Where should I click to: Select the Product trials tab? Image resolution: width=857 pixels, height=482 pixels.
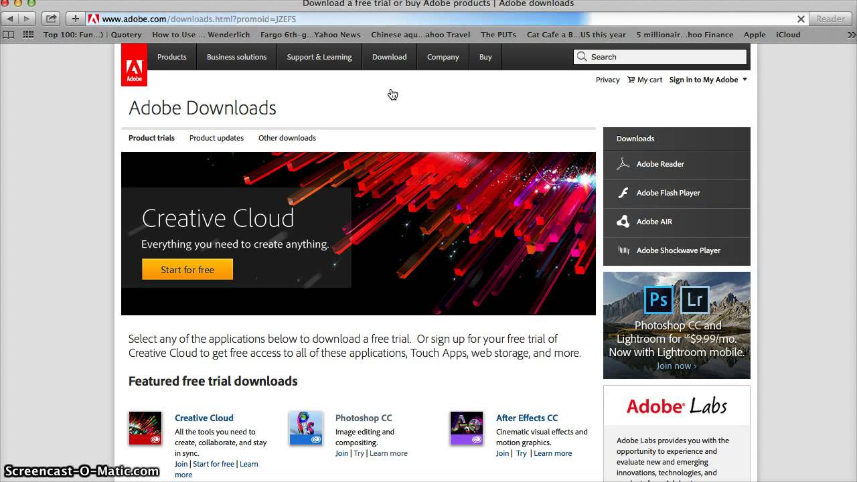click(x=151, y=138)
